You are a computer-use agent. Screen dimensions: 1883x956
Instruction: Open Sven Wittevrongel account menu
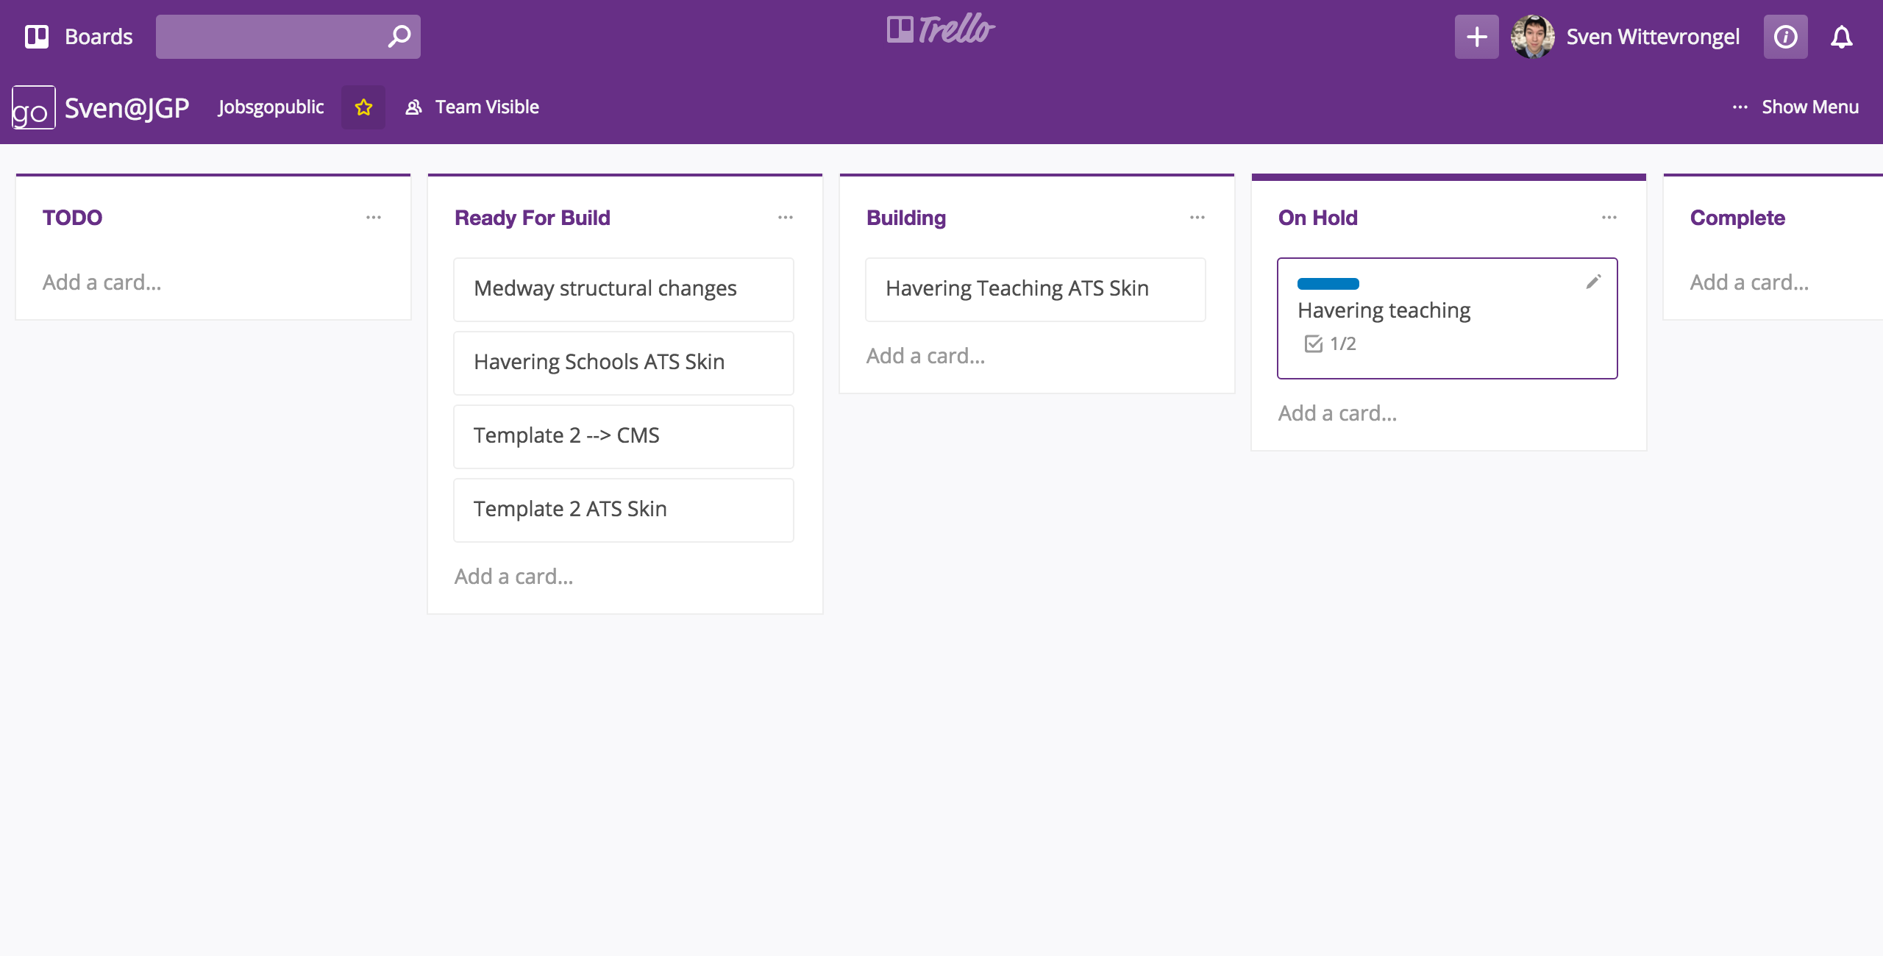click(1653, 37)
